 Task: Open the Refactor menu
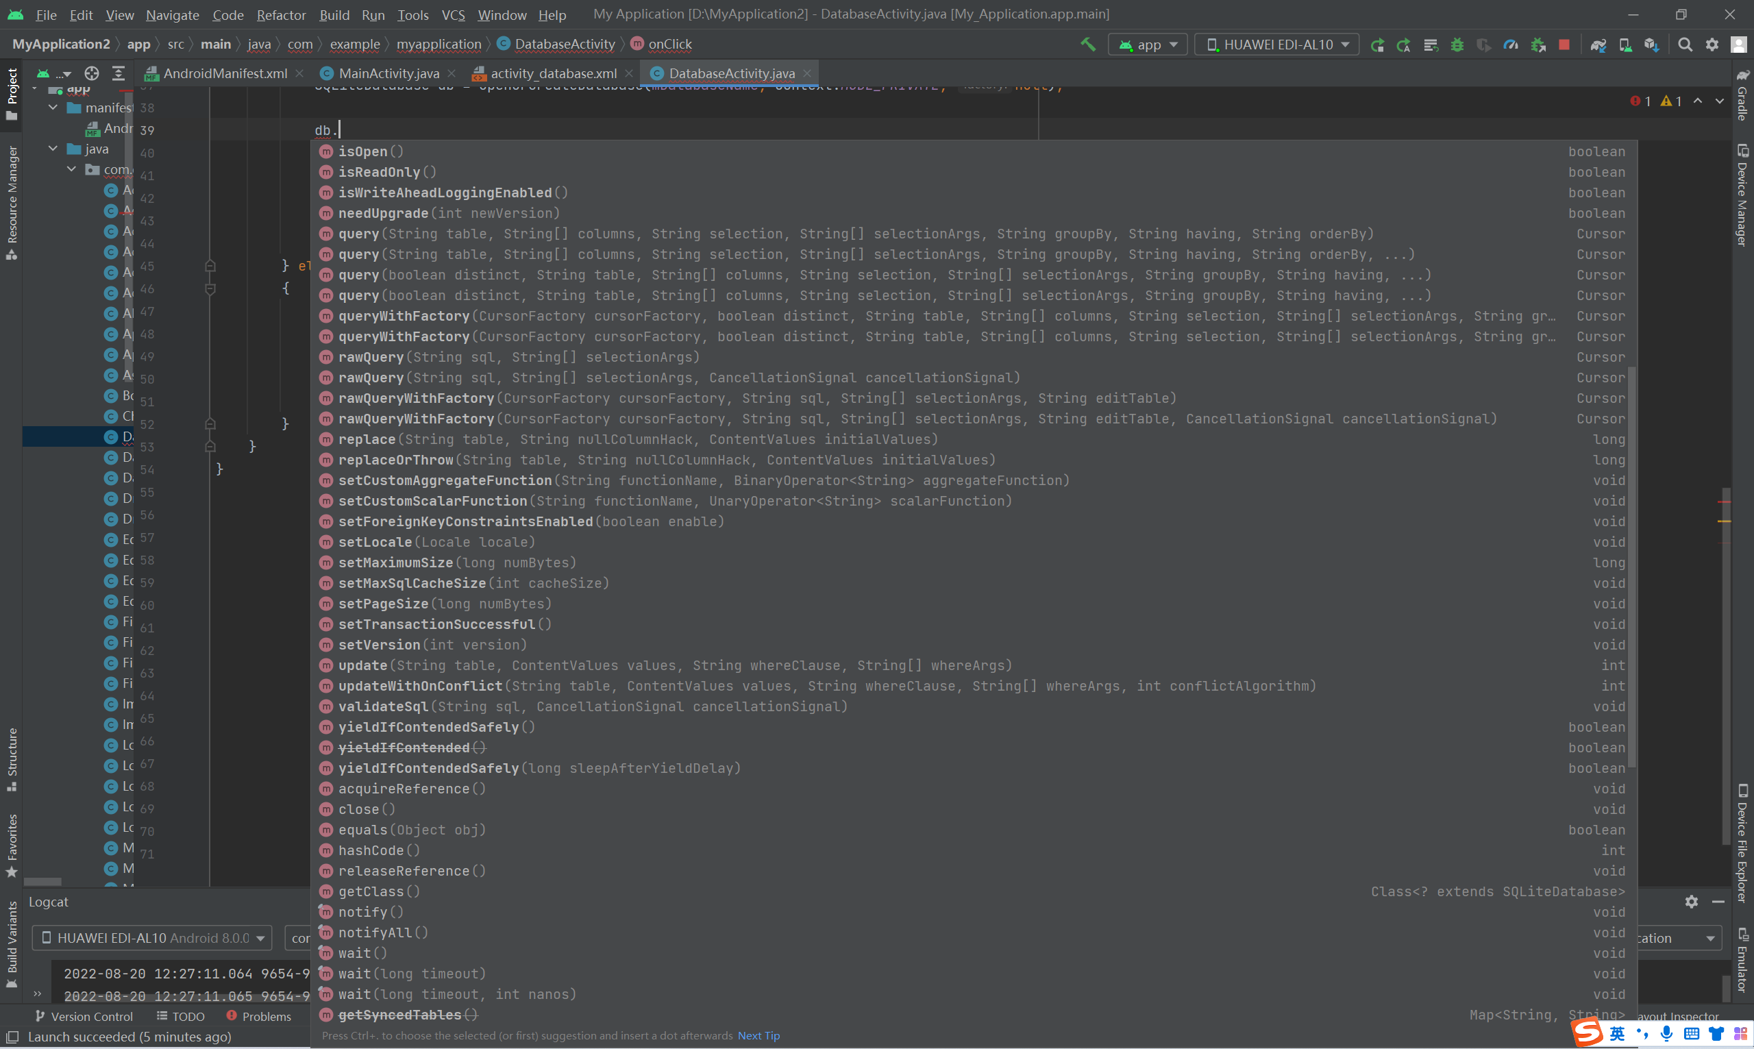280,14
